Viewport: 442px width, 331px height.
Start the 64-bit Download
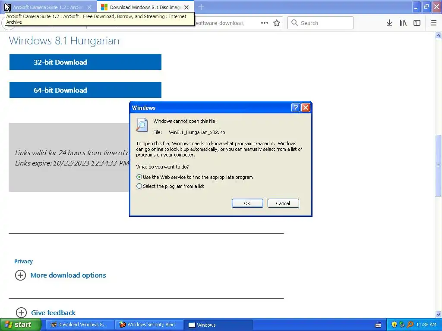pos(85,90)
